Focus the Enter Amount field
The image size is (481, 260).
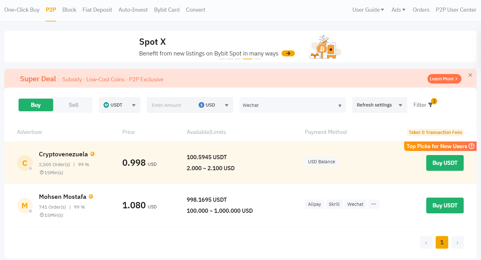point(172,105)
